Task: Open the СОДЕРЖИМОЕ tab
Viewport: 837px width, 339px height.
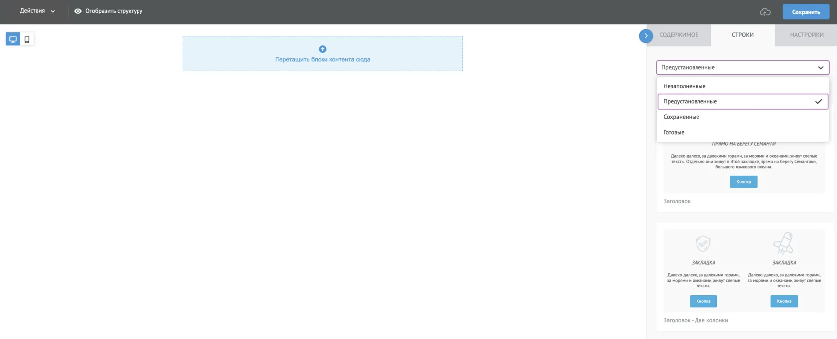Action: coord(679,35)
